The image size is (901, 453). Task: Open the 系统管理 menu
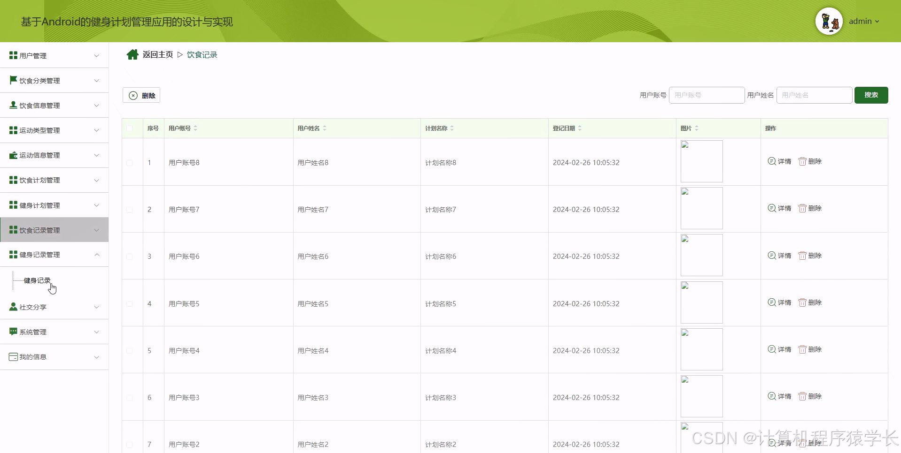coord(54,332)
